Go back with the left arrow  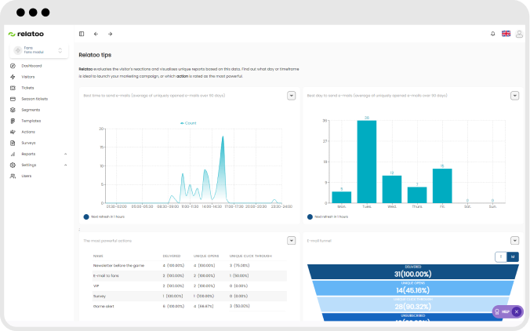pos(96,34)
